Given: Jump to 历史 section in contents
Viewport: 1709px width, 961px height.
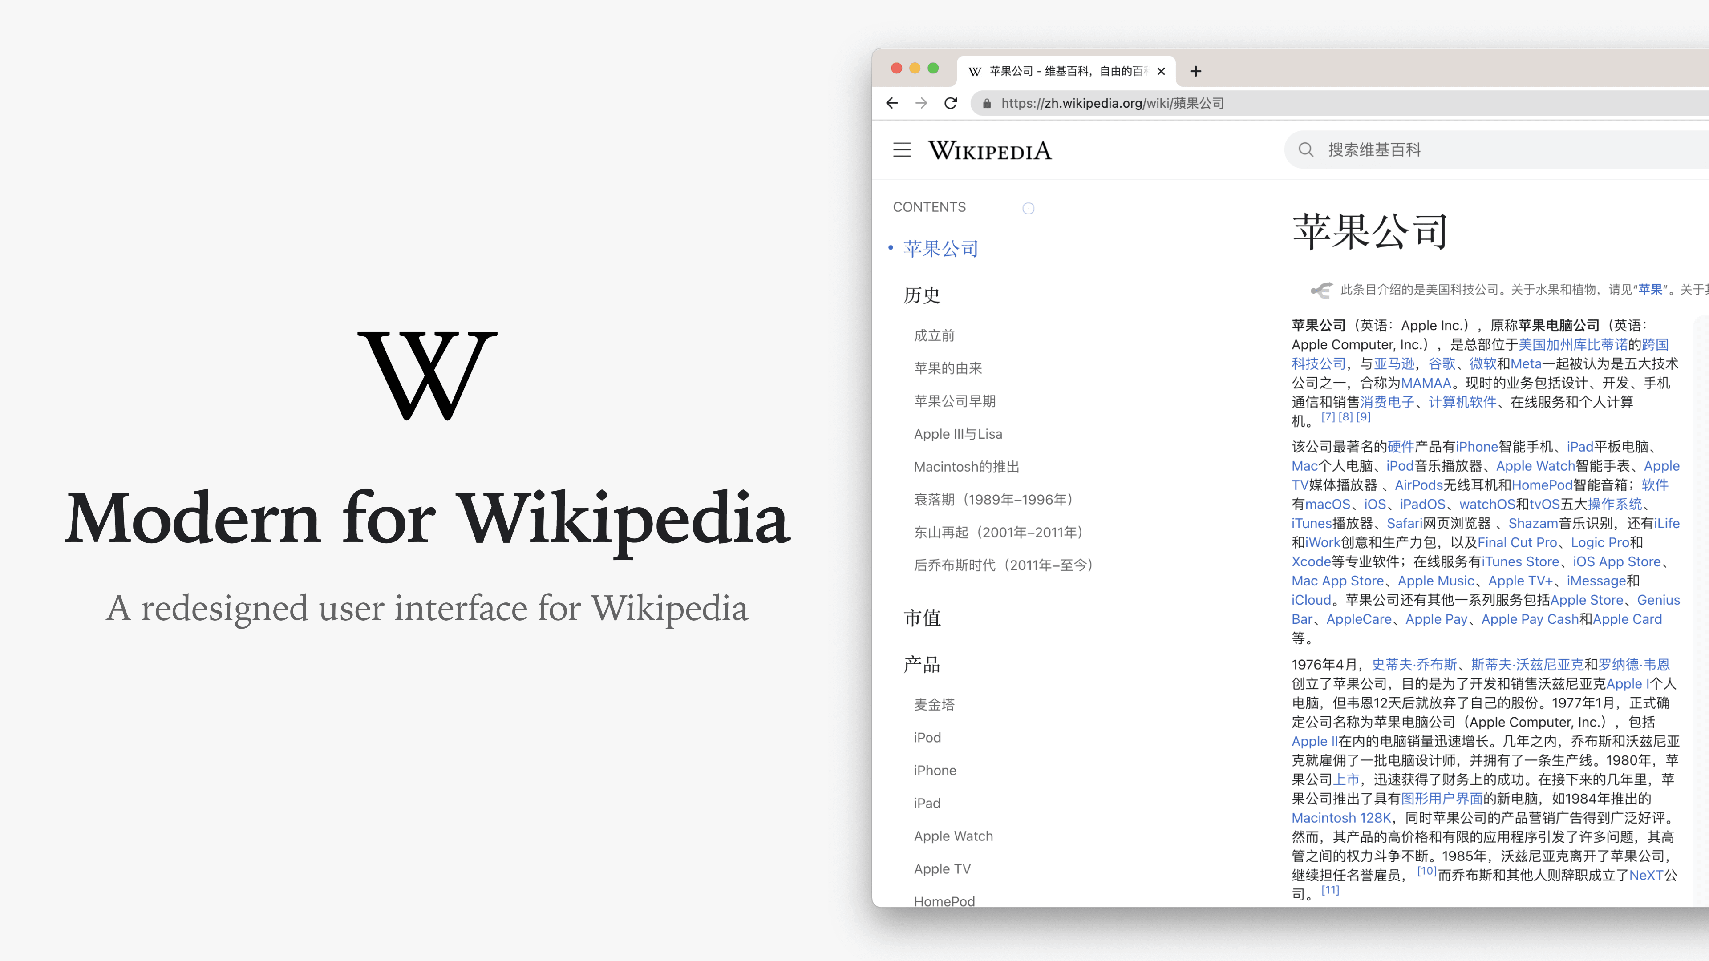Looking at the screenshot, I should click(922, 295).
